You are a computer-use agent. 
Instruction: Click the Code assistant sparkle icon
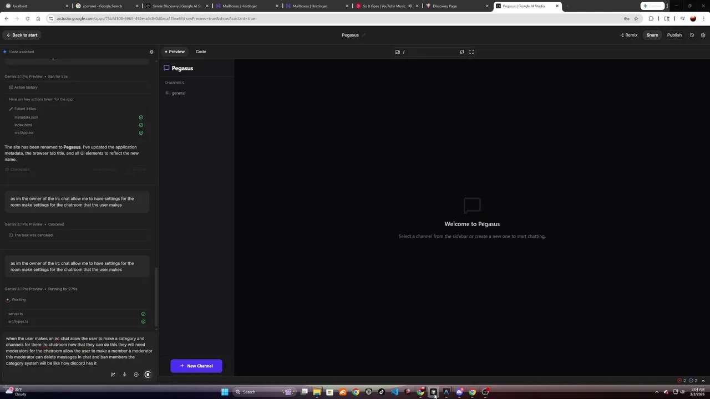click(x=5, y=52)
